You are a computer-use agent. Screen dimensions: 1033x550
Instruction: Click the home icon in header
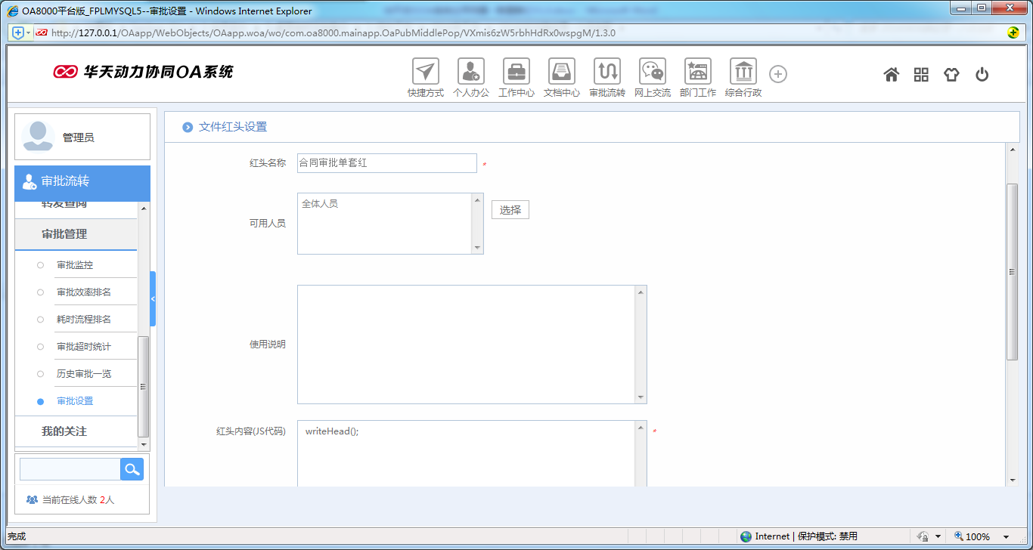[892, 74]
